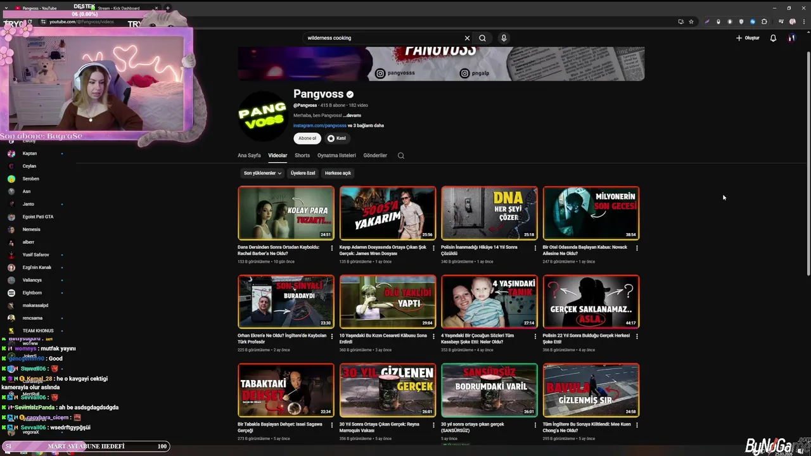Click the browser address bar URL
The height and width of the screenshot is (456, 811).
(82, 22)
